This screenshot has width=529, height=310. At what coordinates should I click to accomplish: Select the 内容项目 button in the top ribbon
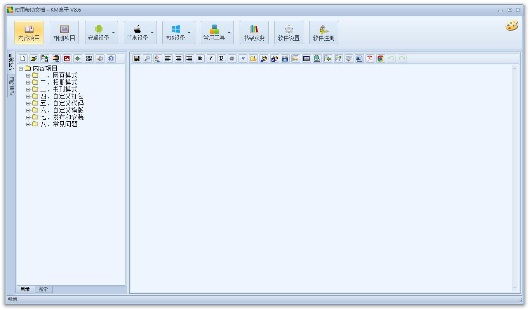[29, 33]
